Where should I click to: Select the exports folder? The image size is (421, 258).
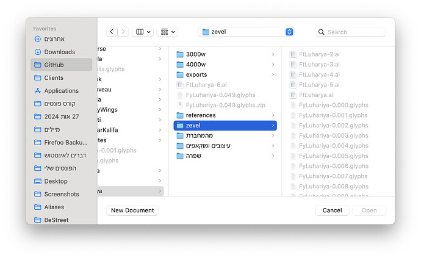[225, 74]
